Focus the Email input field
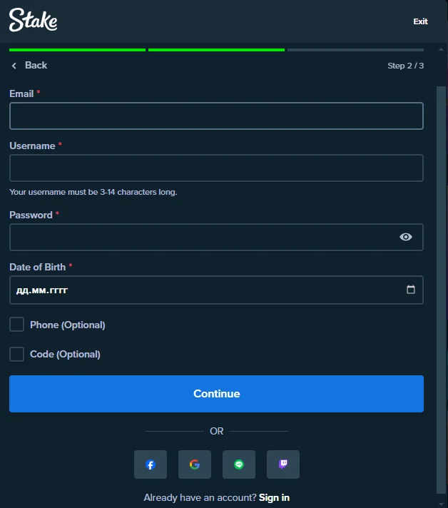 (x=216, y=116)
